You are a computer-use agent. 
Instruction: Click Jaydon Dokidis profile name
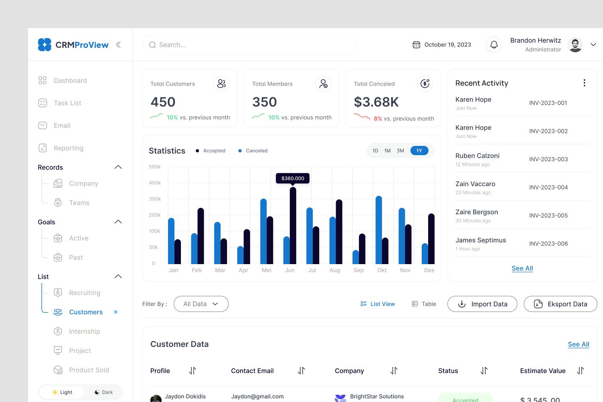pos(185,396)
